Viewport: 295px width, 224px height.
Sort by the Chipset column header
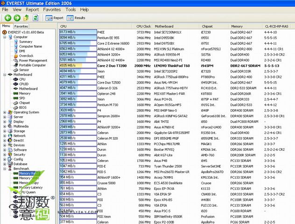214,26
